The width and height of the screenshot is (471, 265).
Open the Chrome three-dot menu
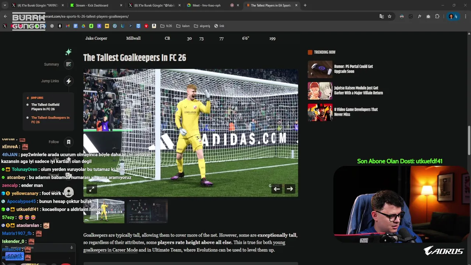click(466, 16)
